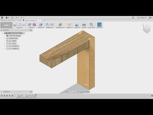Click the Save disk icon
The height and width of the screenshot is (115, 153).
[12, 18]
